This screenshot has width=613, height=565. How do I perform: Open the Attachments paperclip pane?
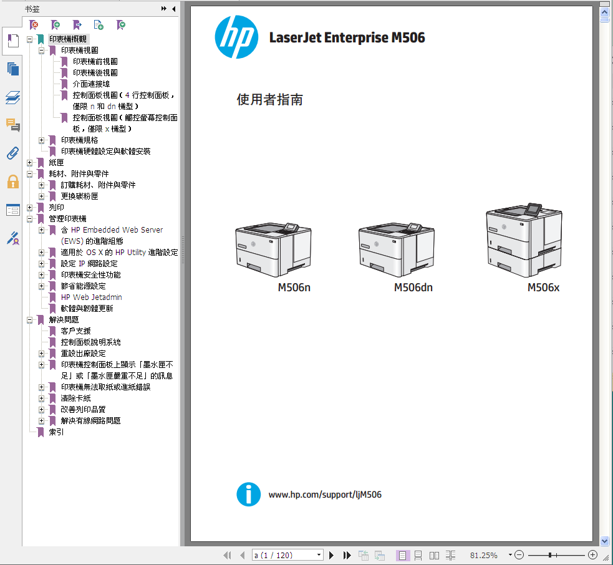coord(12,153)
